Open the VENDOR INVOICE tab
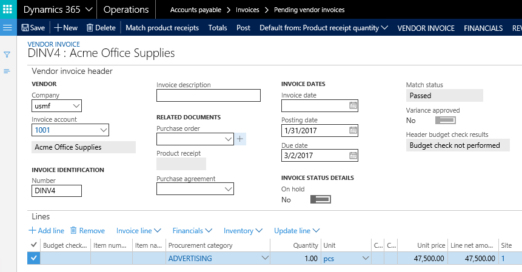The width and height of the screenshot is (522, 272). click(x=425, y=28)
